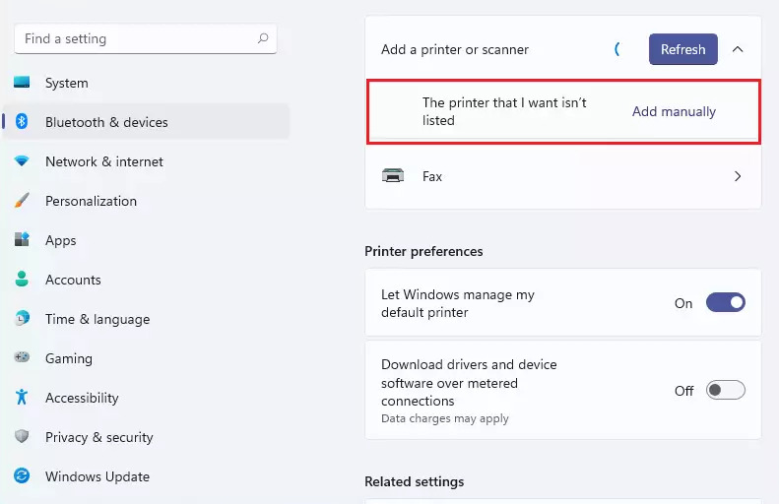Click the Accessibility figure icon
779x504 pixels.
[x=22, y=398]
